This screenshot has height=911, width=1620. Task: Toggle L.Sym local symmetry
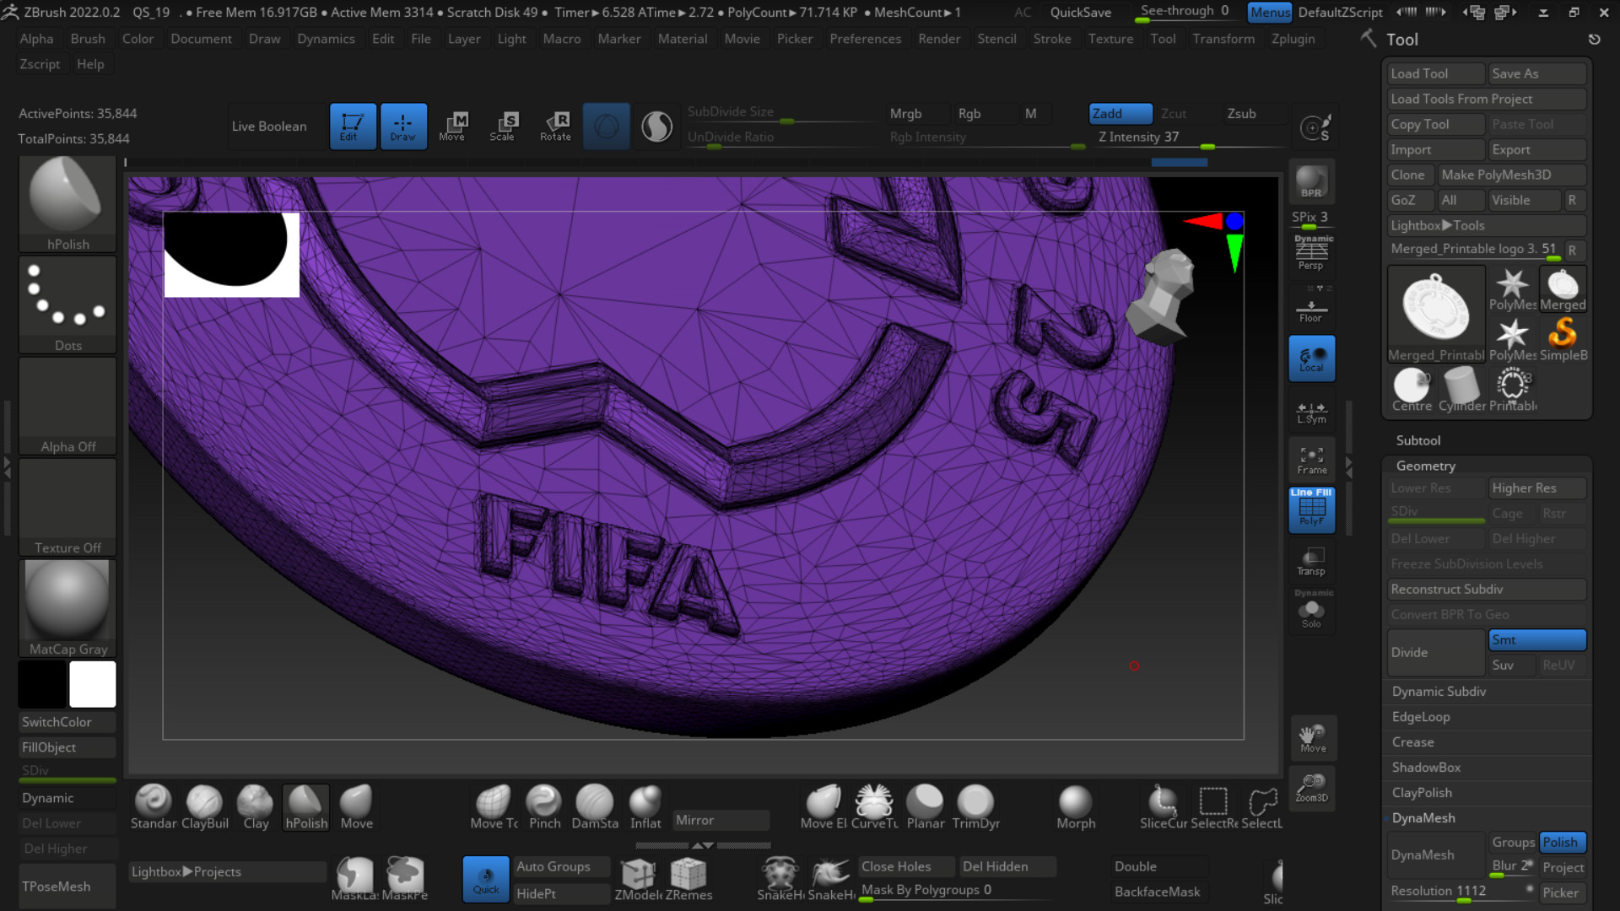pos(1311,412)
